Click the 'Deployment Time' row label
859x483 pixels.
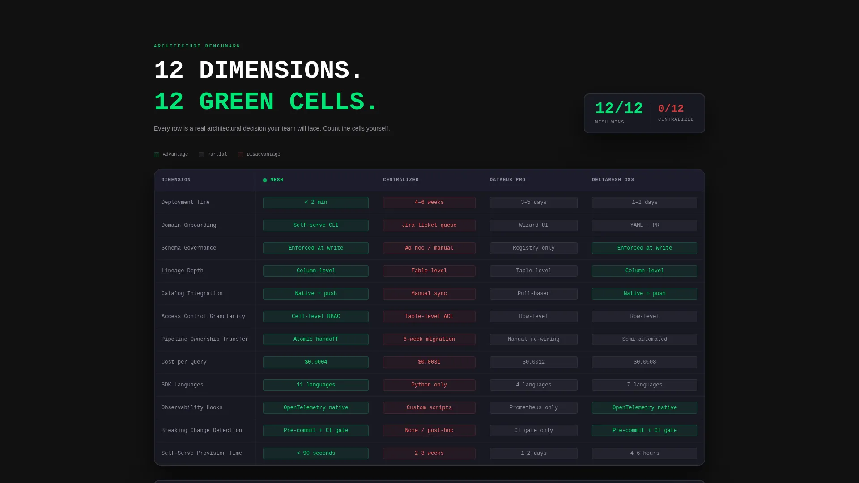185,203
